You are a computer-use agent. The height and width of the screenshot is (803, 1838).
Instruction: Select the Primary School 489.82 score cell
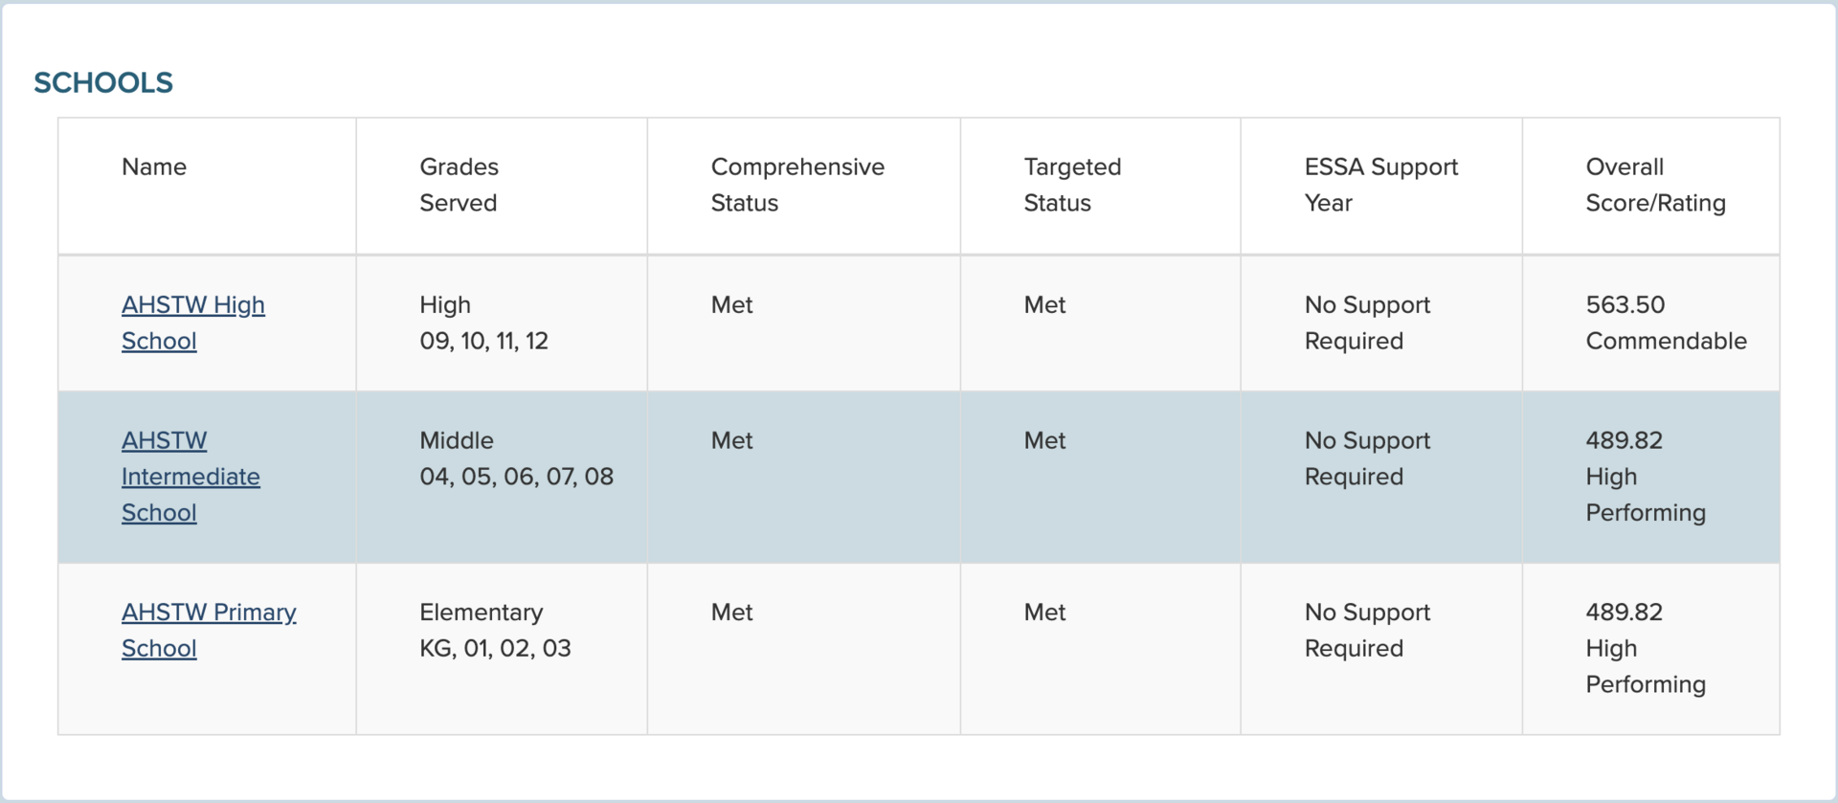pyautogui.click(x=1645, y=648)
